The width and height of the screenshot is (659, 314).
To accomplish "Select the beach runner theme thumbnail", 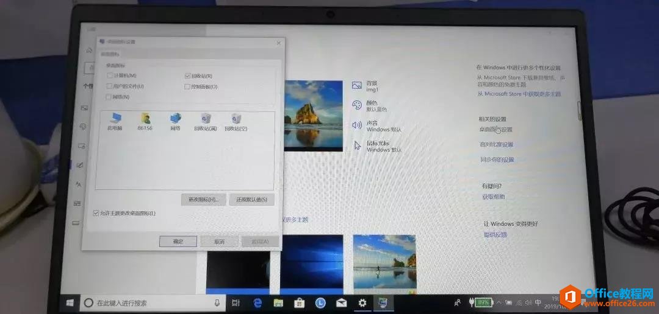I will (x=384, y=264).
